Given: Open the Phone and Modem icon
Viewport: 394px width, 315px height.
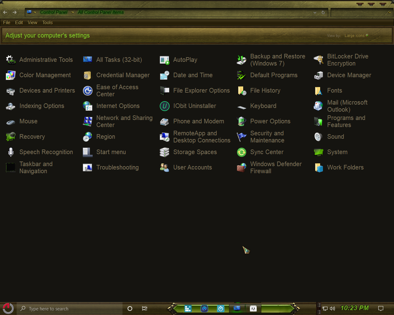Looking at the screenshot, I should click(165, 121).
